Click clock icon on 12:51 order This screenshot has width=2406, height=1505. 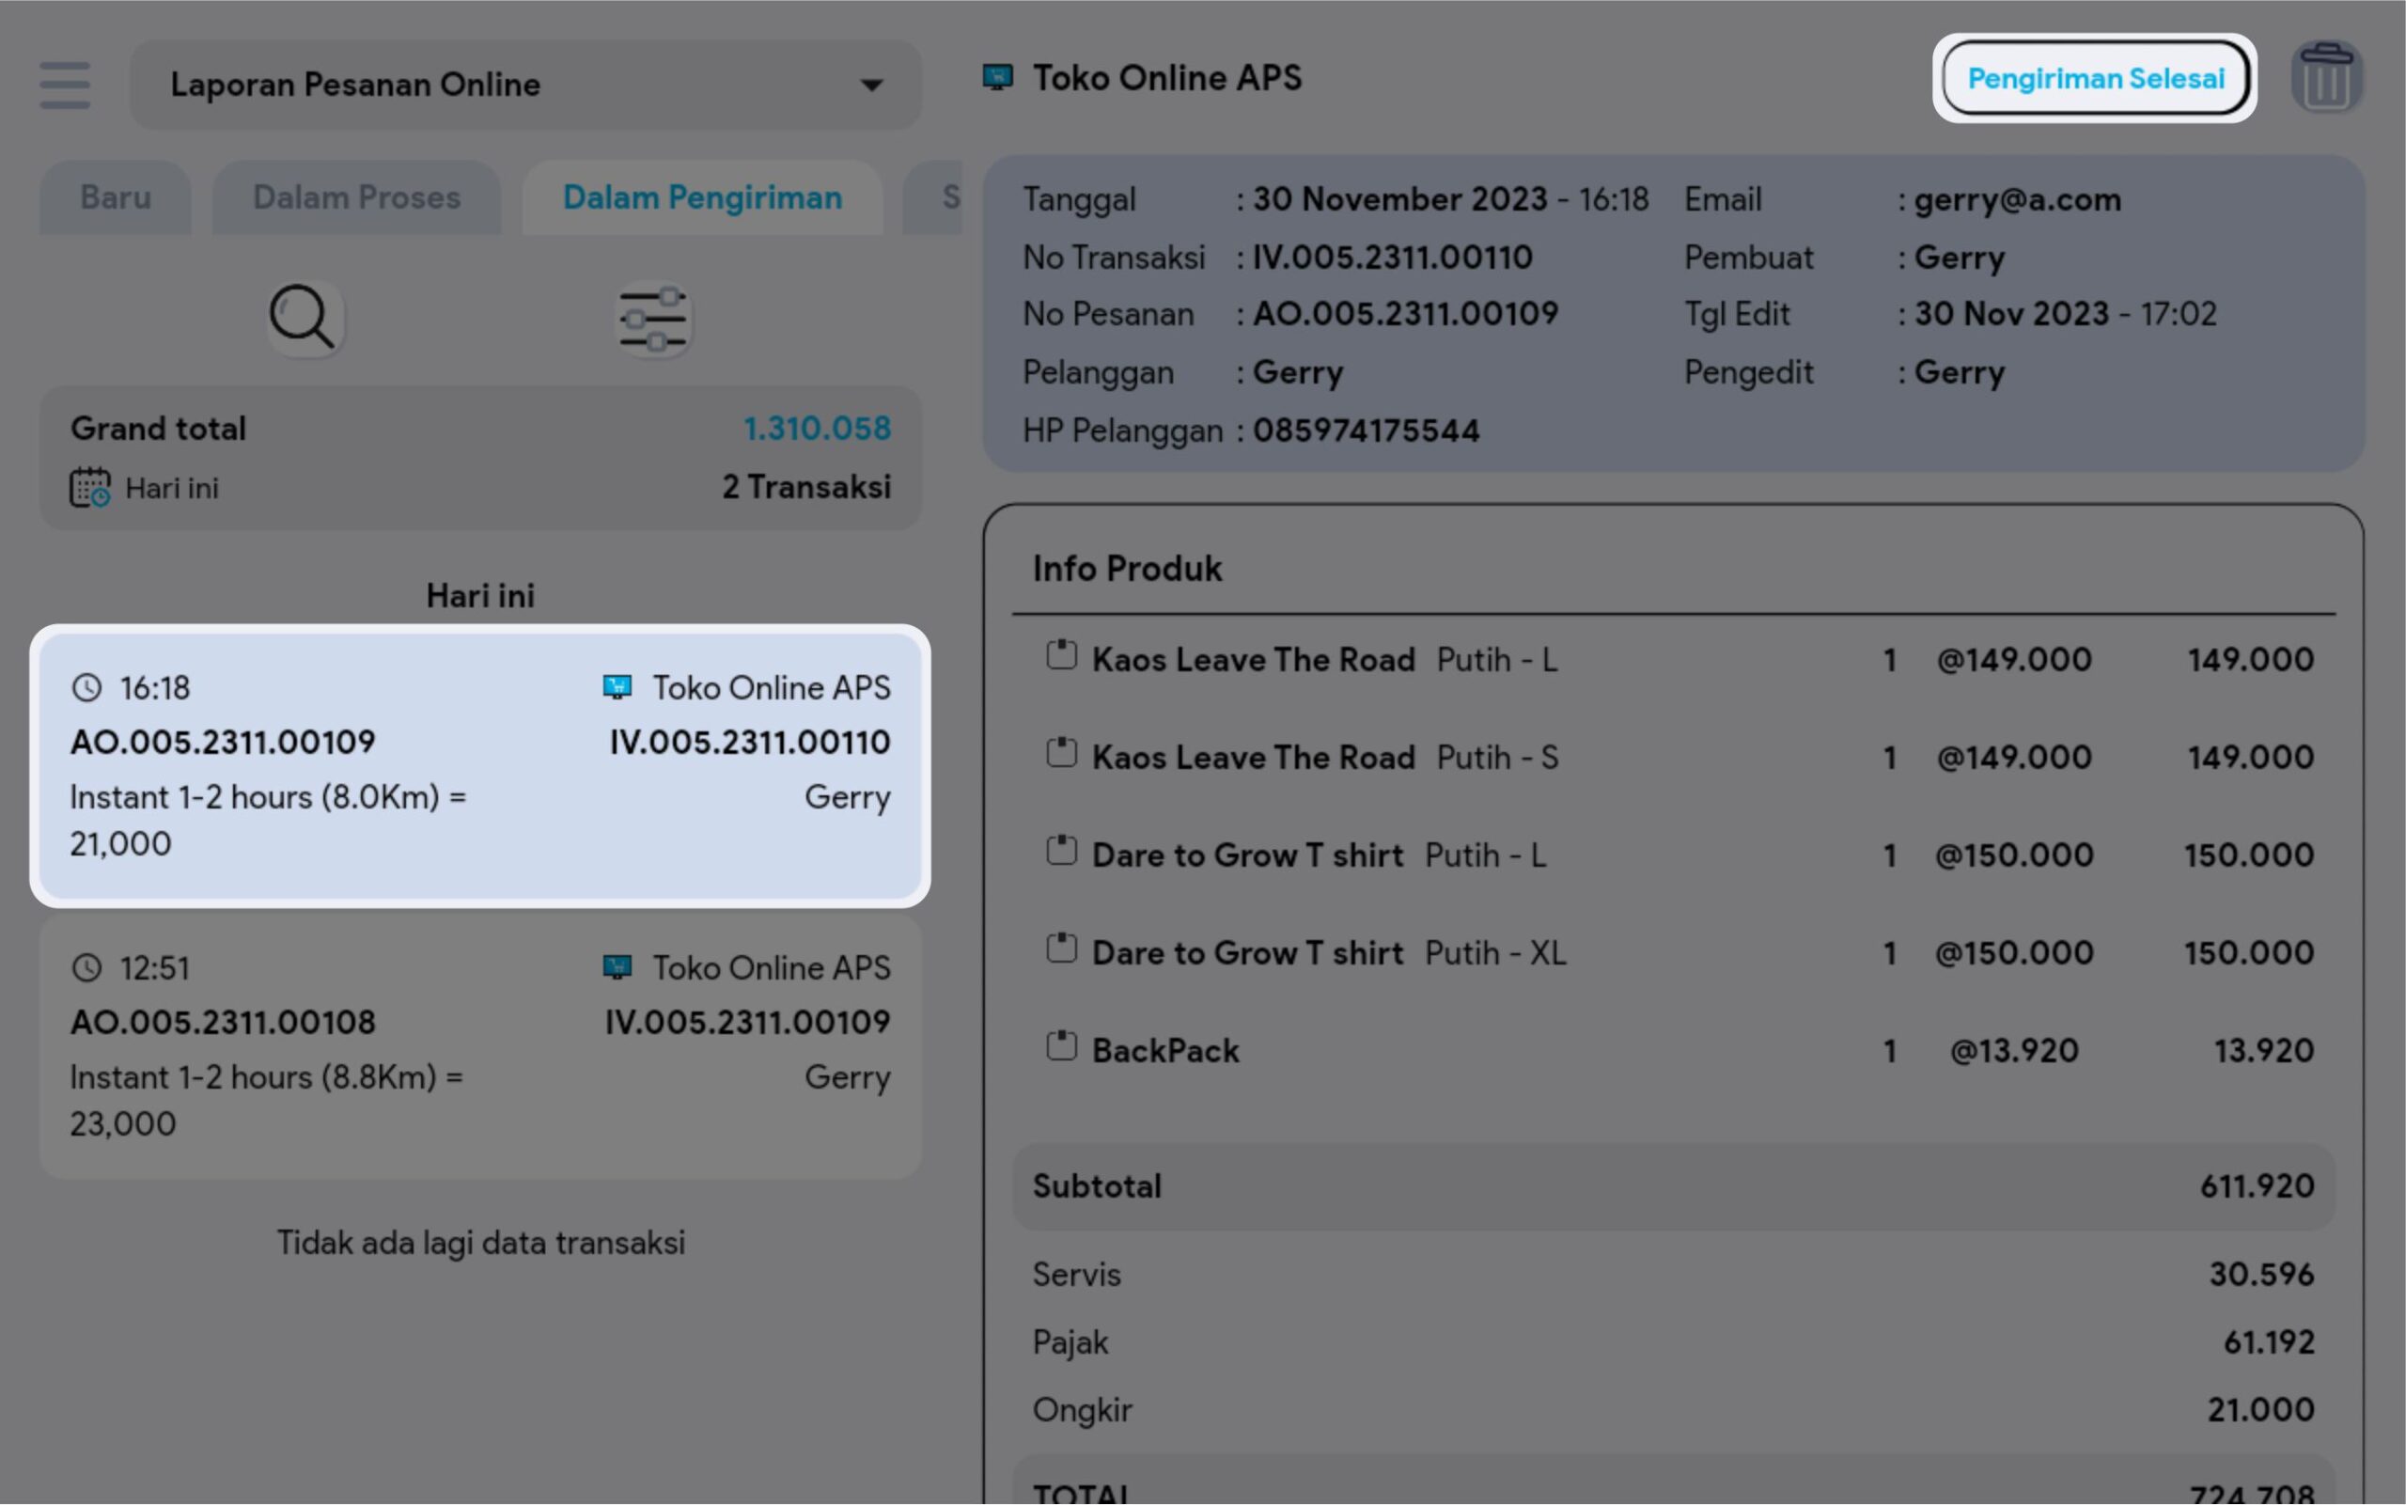point(87,967)
